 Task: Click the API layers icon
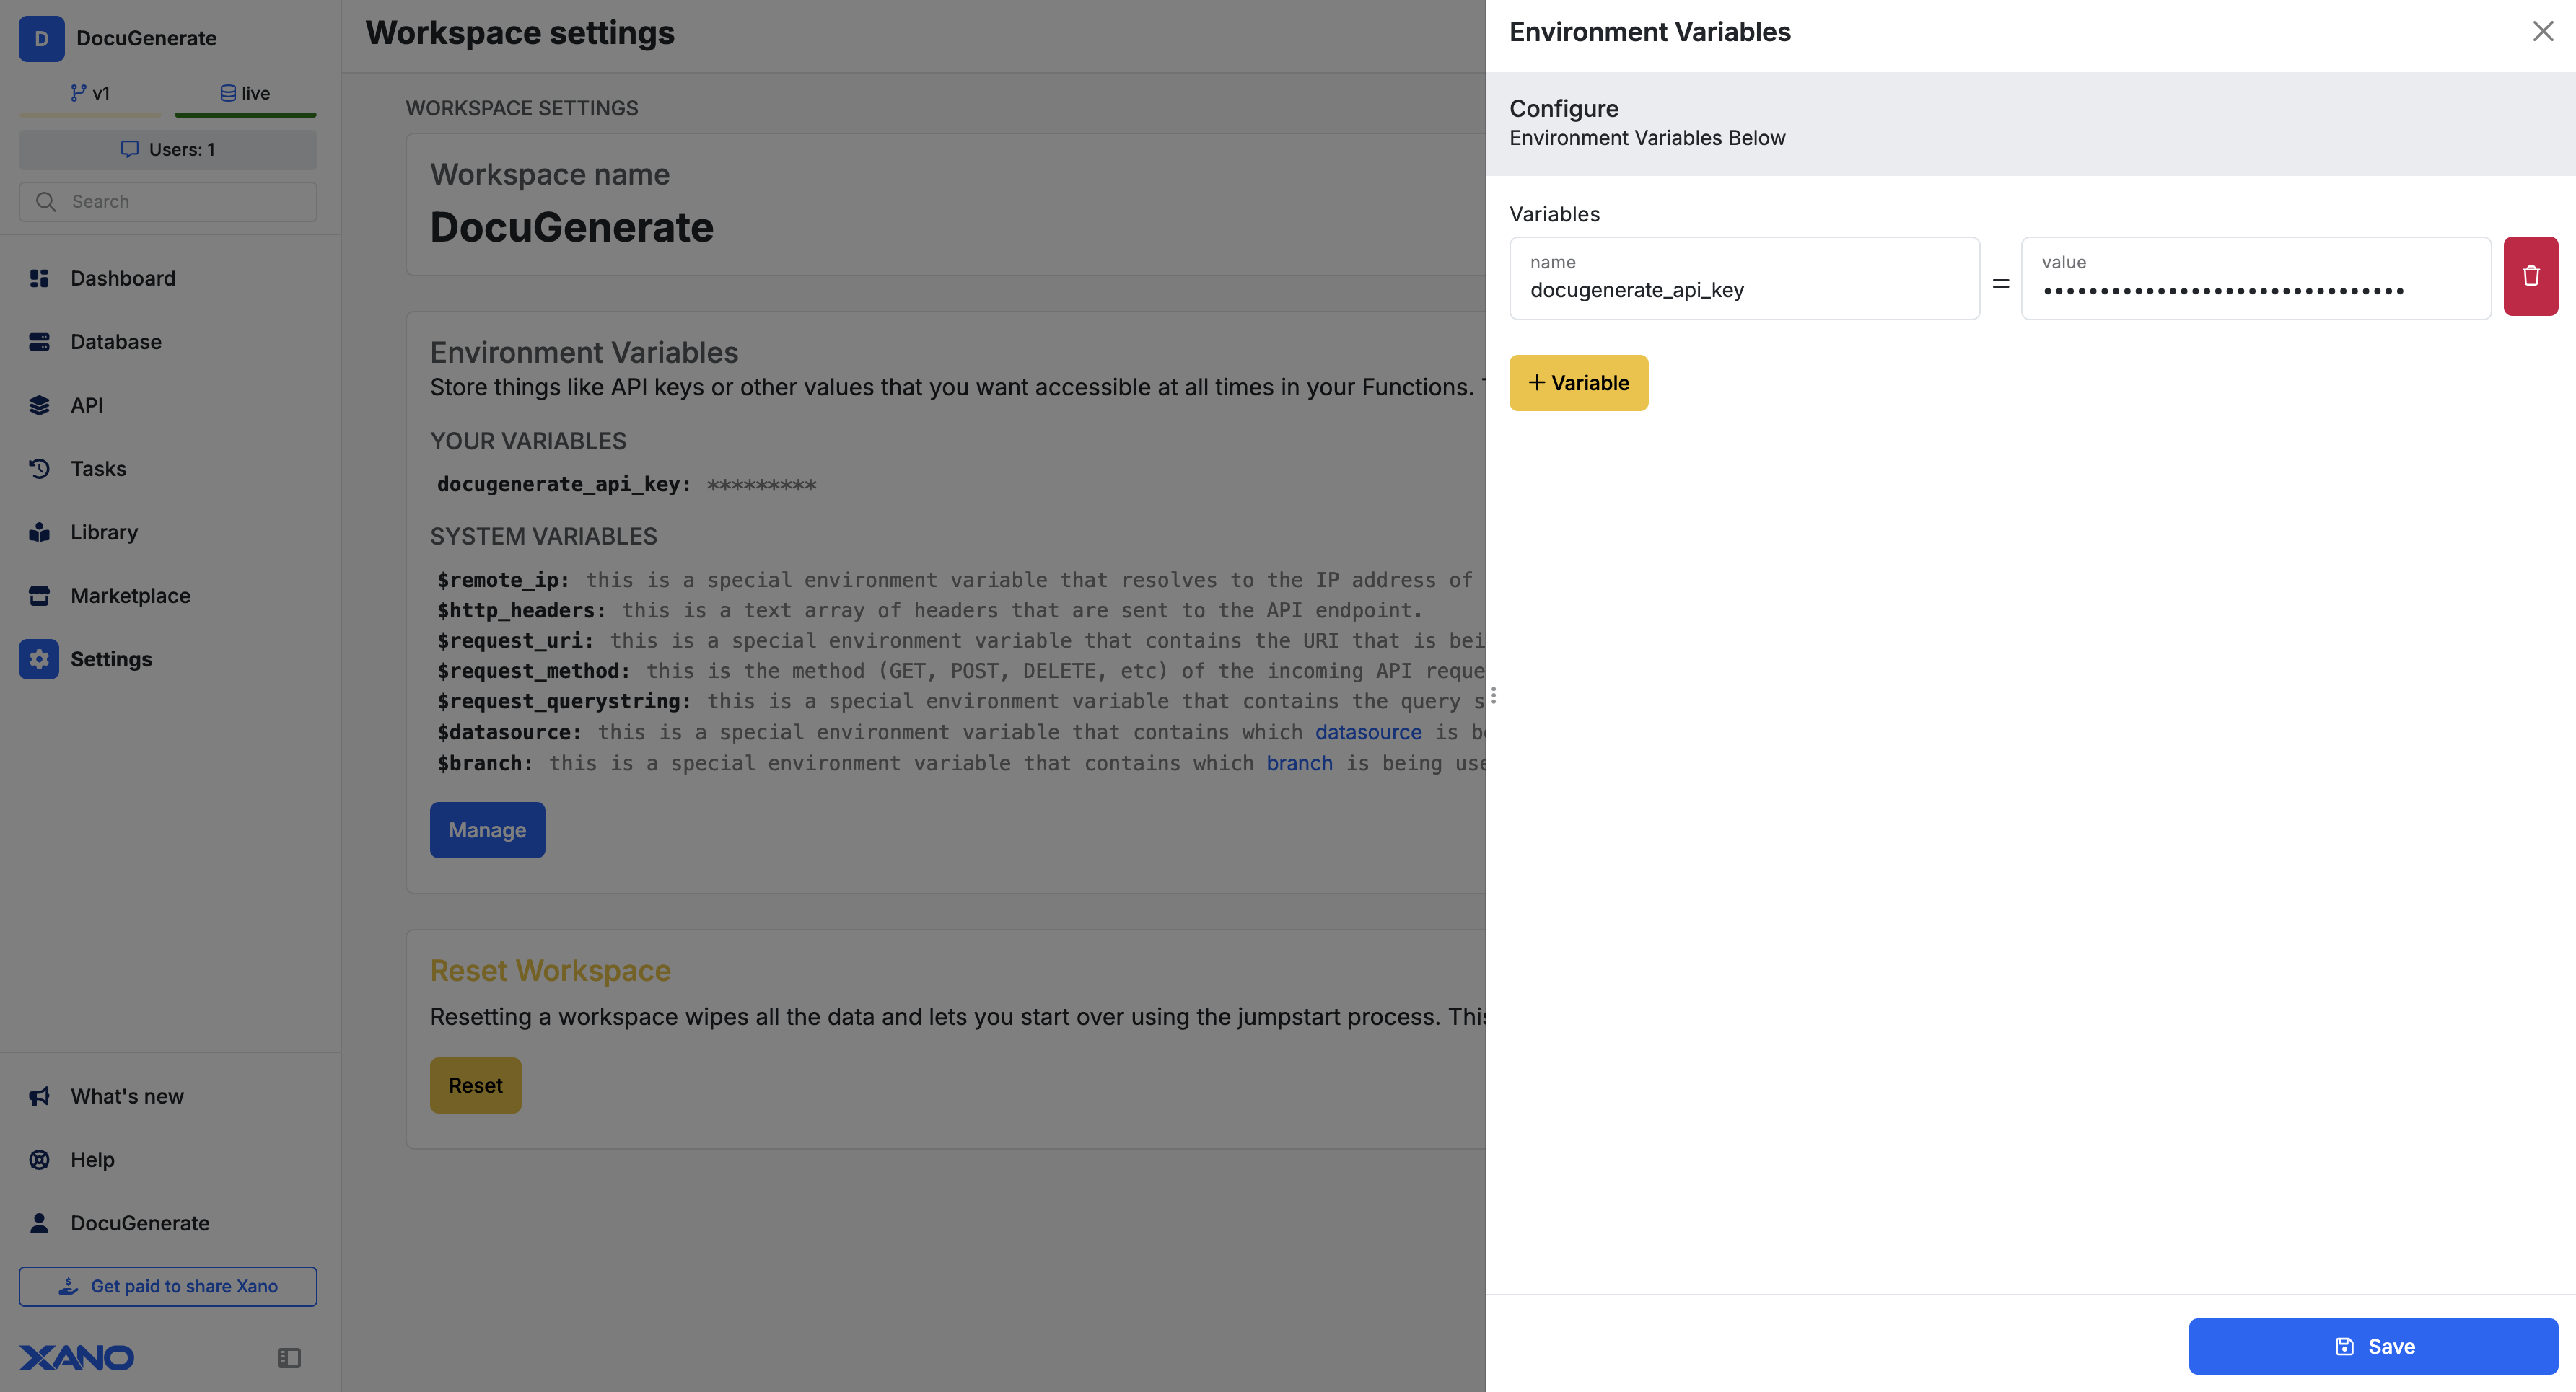(x=39, y=405)
